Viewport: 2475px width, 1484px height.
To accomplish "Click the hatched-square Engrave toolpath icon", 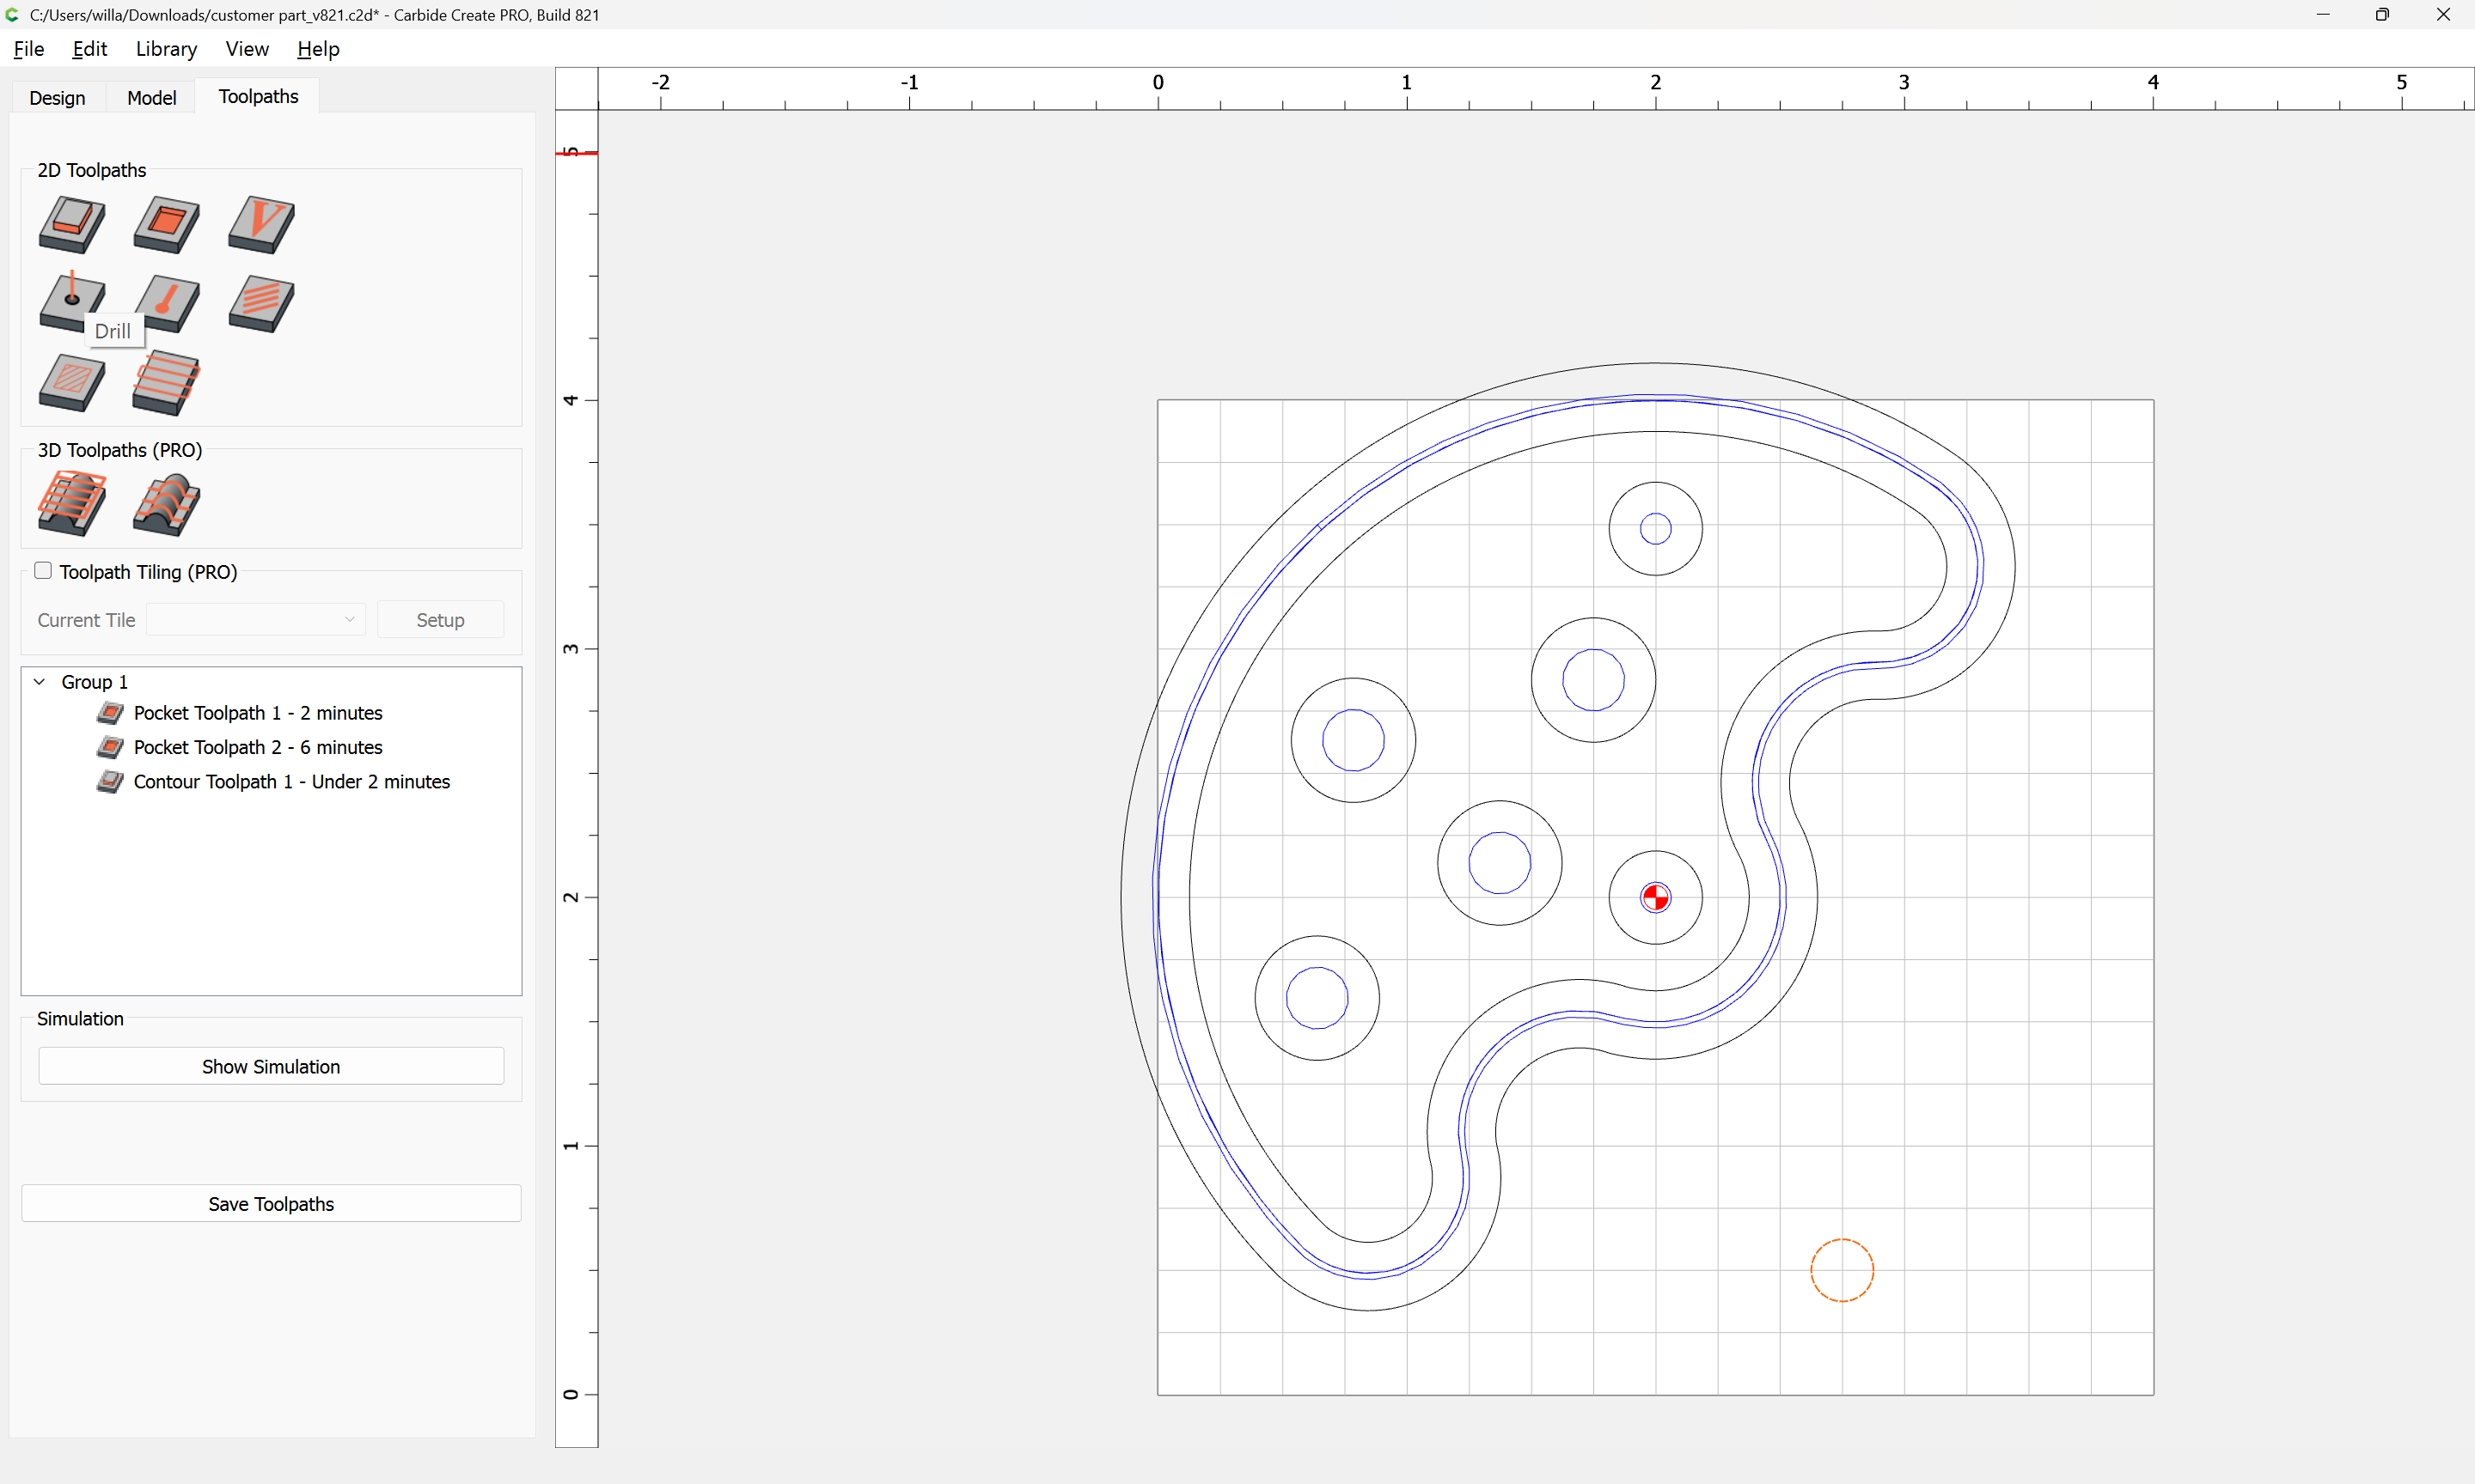I will tap(72, 382).
